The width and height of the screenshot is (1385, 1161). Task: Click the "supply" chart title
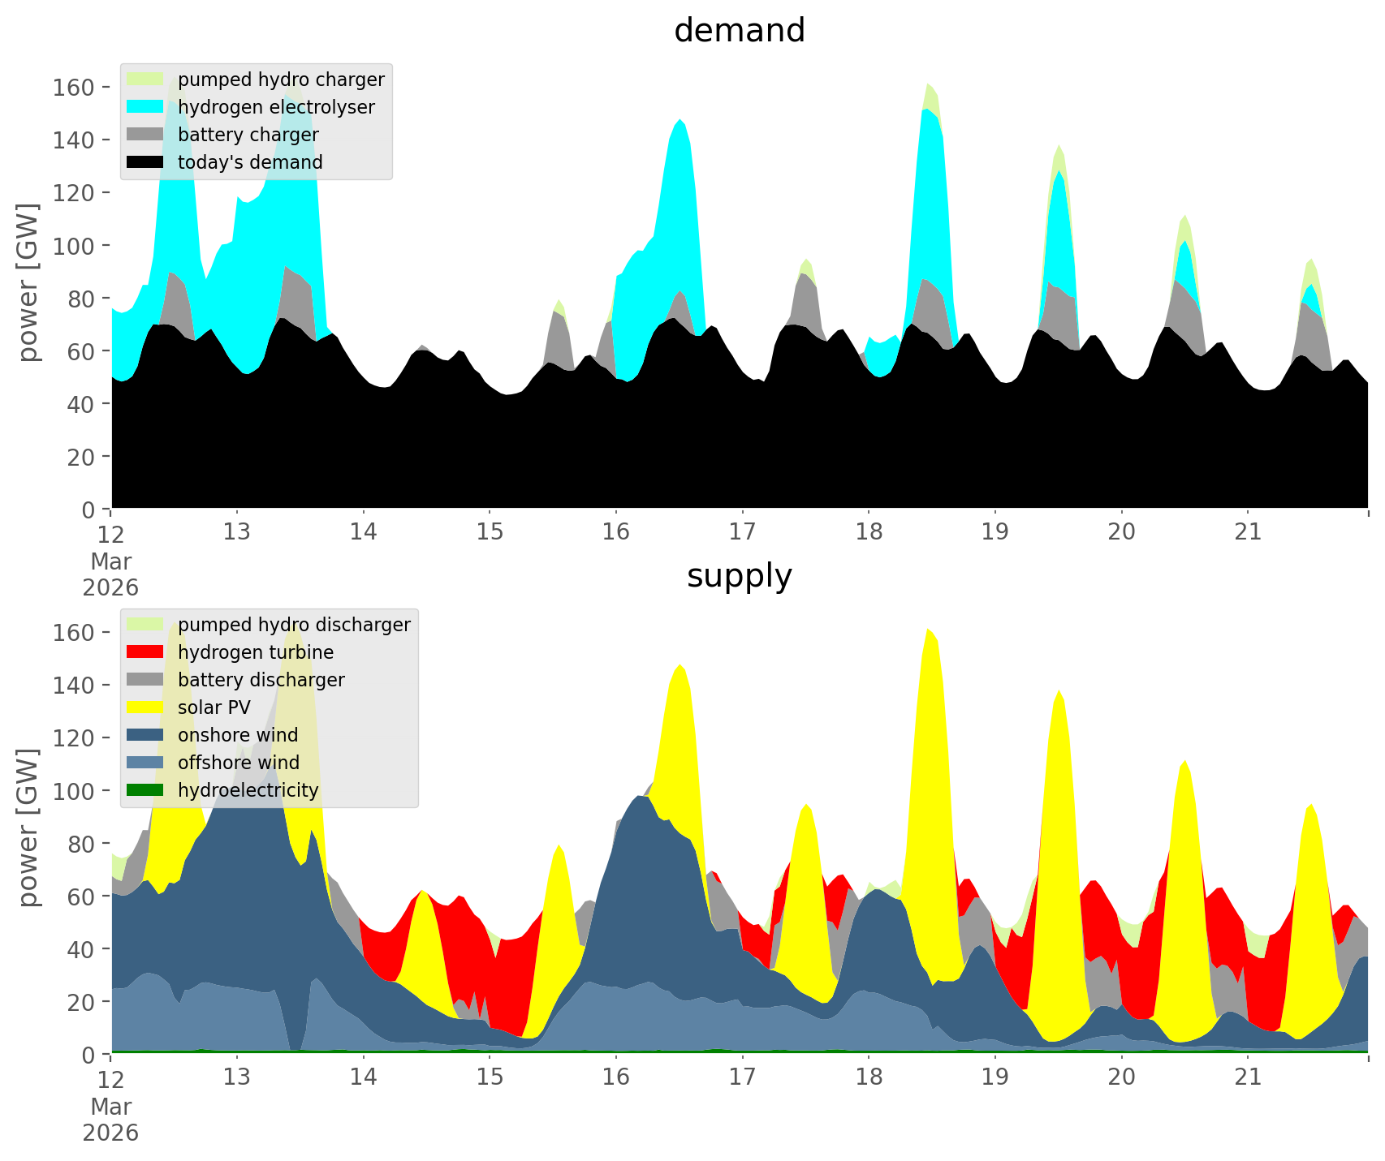(739, 576)
